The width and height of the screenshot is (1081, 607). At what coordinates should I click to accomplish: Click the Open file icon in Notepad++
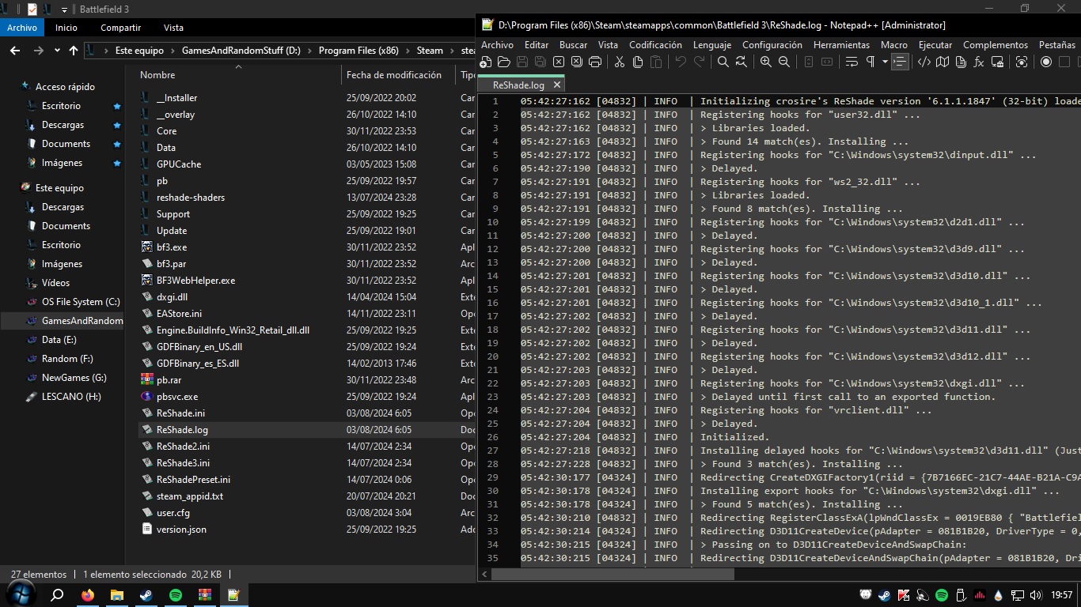[x=503, y=62]
